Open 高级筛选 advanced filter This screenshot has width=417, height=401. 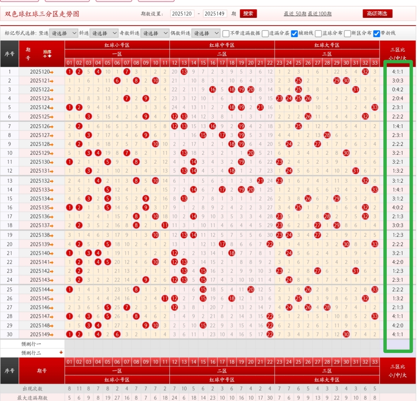pyautogui.click(x=377, y=14)
